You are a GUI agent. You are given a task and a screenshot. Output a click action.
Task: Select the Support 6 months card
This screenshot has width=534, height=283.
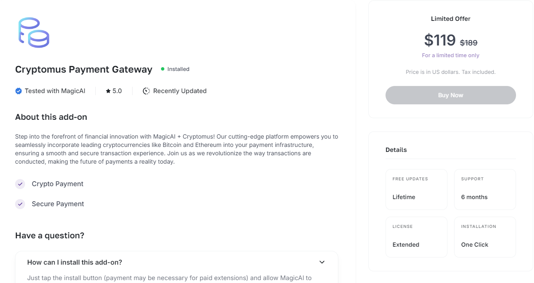coord(485,189)
